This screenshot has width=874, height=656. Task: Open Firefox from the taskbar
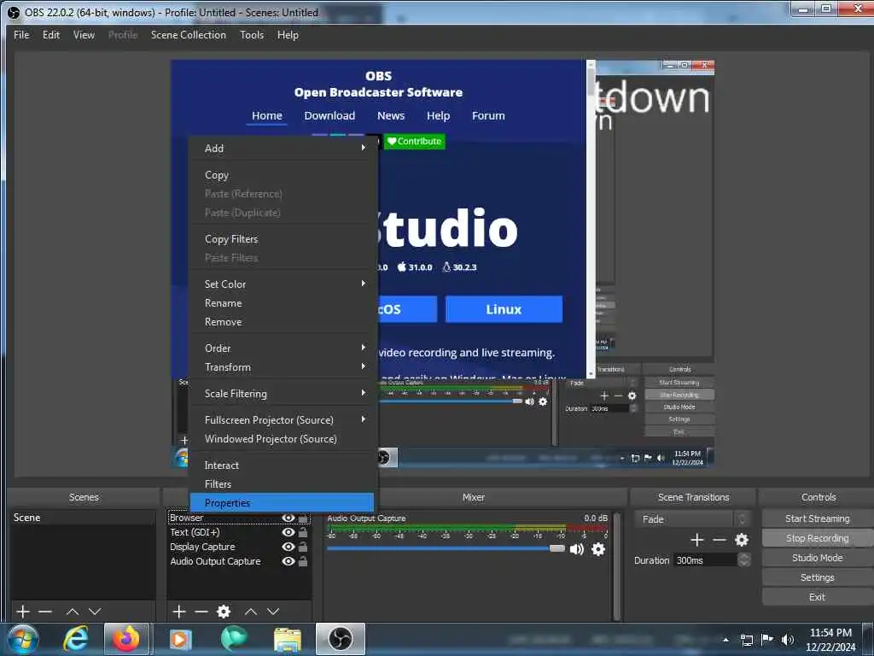tap(126, 639)
